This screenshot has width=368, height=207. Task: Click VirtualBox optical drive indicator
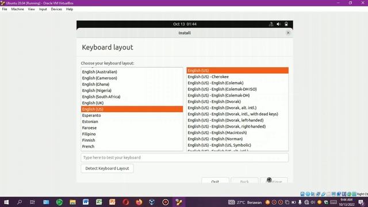tap(308, 194)
